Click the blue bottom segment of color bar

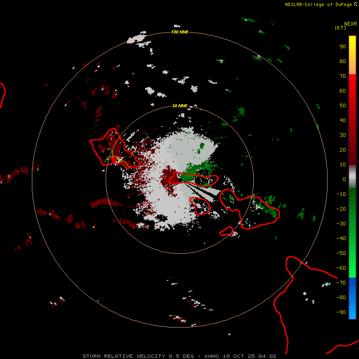352,298
